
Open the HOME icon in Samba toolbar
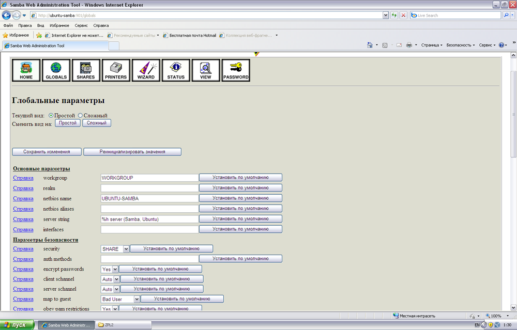pyautogui.click(x=26, y=70)
